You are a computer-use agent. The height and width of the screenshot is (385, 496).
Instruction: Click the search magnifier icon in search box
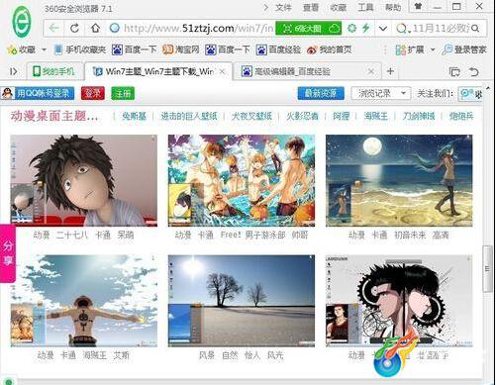[475, 29]
